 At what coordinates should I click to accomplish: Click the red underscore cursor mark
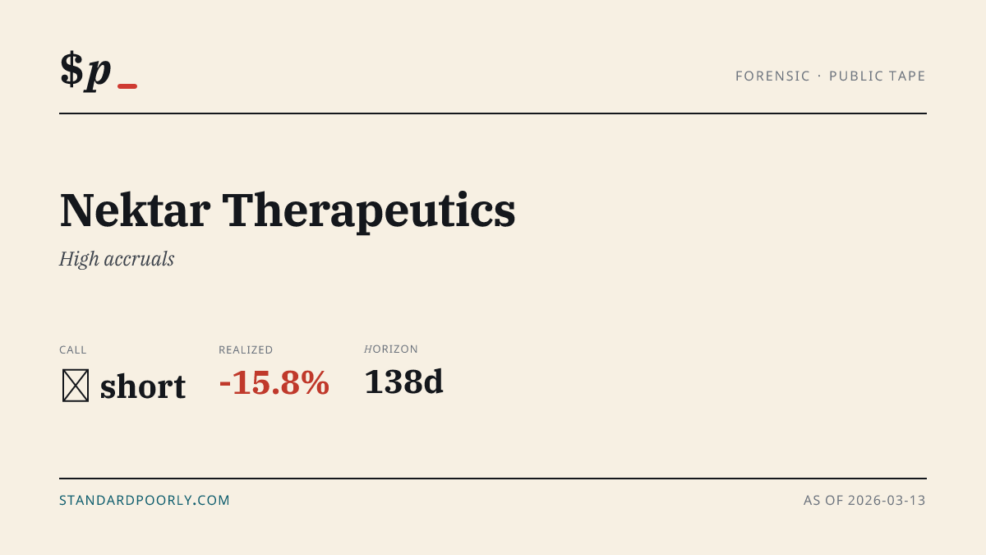(127, 86)
